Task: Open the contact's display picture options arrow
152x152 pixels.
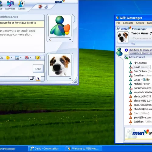Action: 70,40
